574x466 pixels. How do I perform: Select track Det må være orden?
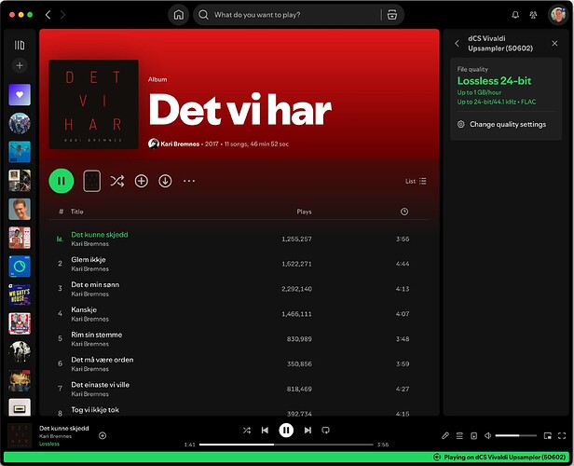coord(239,363)
